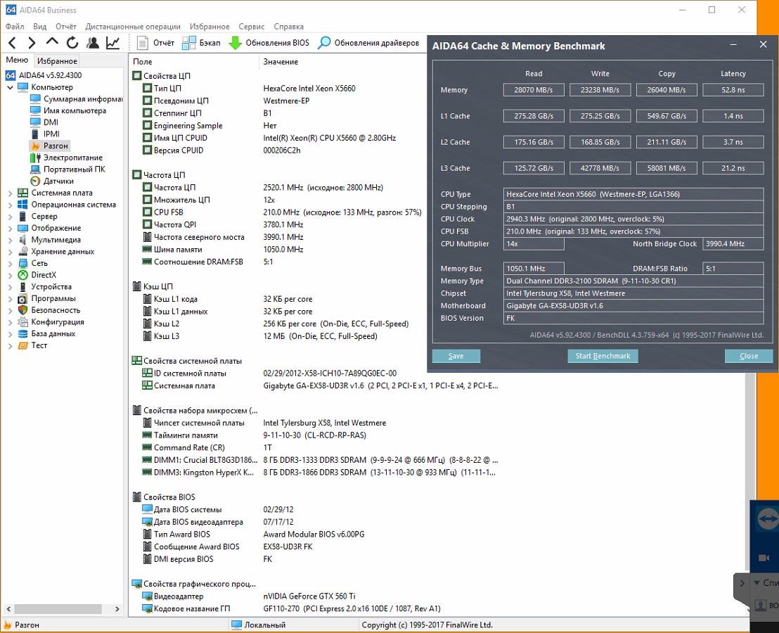Select Электропитание in the tree
The width and height of the screenshot is (779, 633).
pyautogui.click(x=67, y=158)
